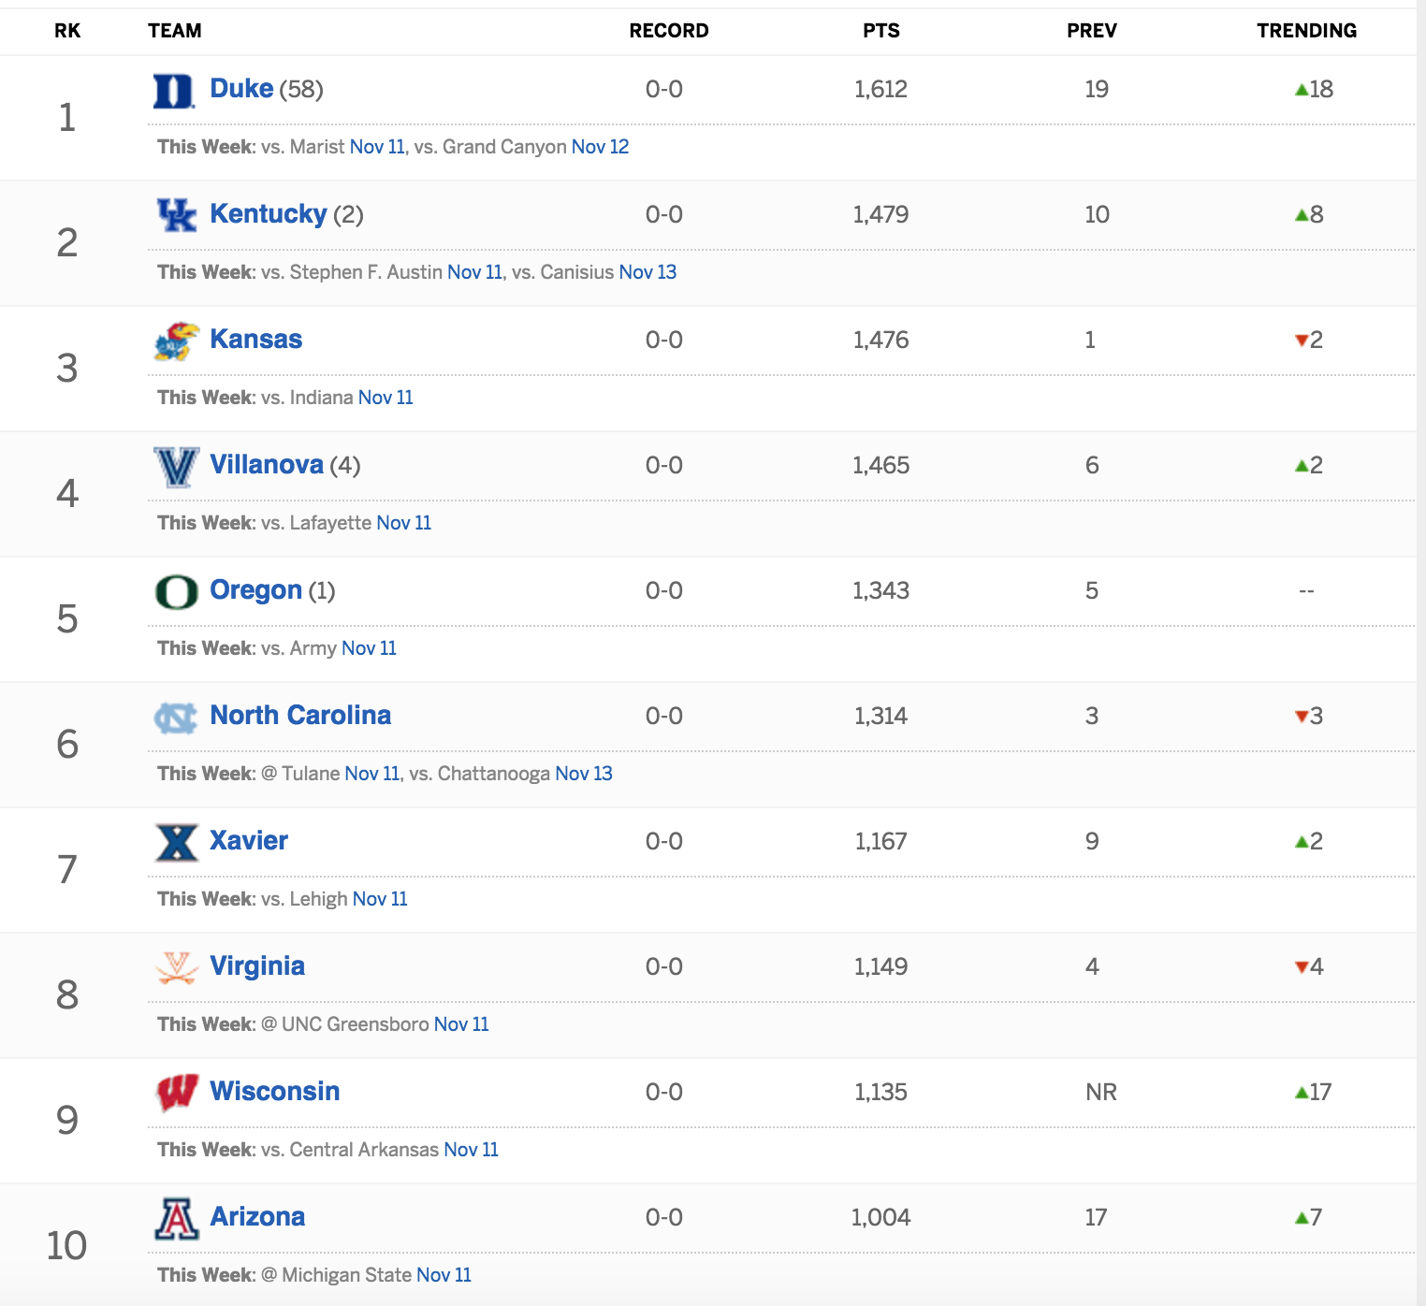
Task: Click the Kansas Jayhawks logo
Action: click(x=177, y=341)
